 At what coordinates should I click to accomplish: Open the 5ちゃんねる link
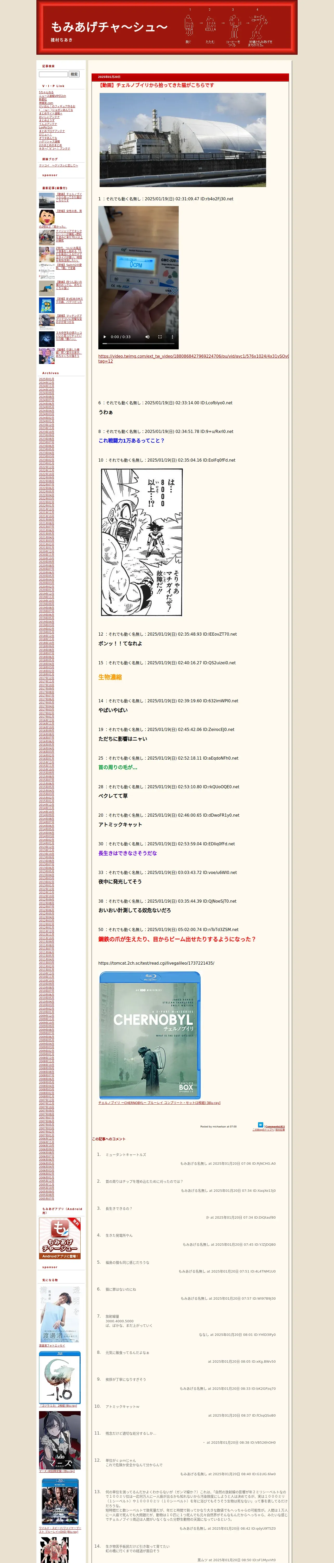(x=46, y=93)
